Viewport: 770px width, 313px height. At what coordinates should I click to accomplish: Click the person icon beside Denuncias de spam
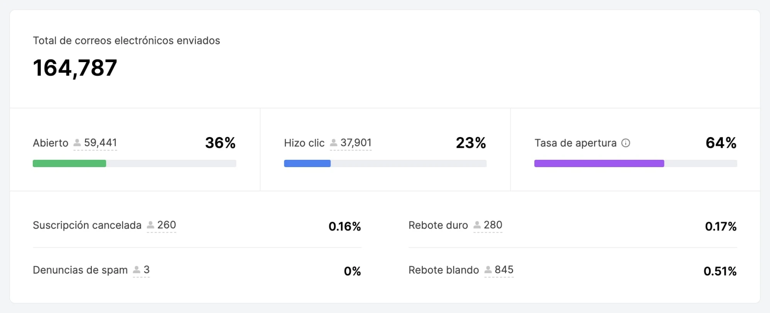137,269
